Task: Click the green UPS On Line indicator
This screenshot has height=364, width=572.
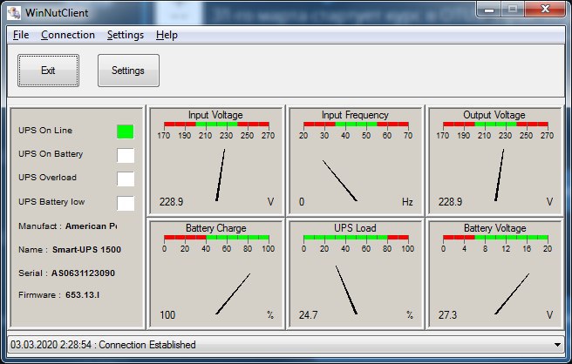Action: (x=126, y=131)
